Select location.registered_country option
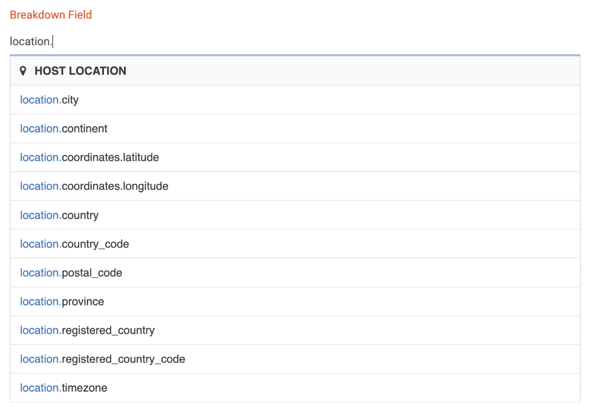Screen dimensions: 593x414 click(87, 331)
